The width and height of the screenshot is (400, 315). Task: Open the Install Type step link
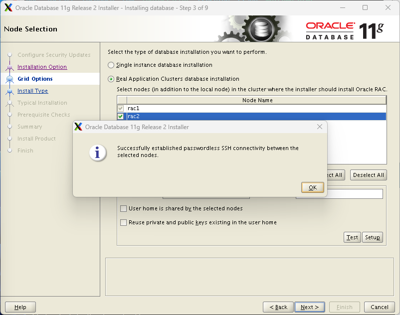point(32,91)
